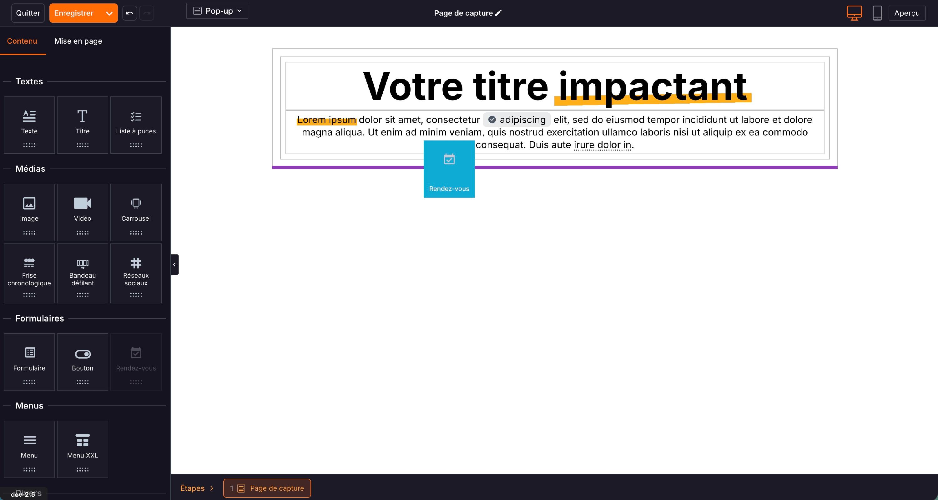Image resolution: width=938 pixels, height=500 pixels.
Task: Click the Textes section heading
Action: (29, 81)
